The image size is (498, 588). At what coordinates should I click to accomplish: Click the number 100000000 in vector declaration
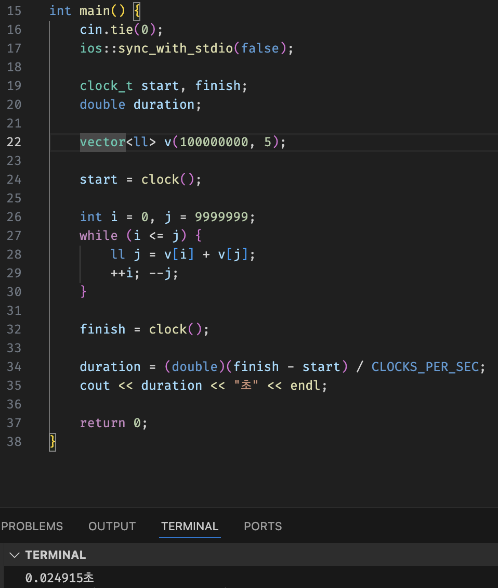coord(214,142)
